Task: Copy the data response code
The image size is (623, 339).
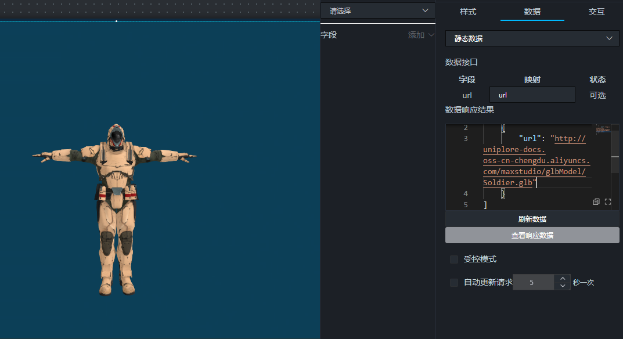Action: coord(596,202)
